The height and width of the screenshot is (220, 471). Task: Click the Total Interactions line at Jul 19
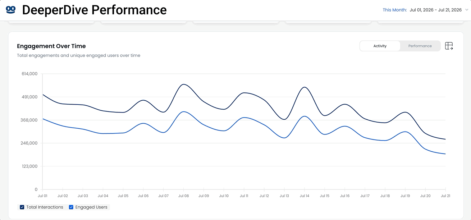(x=405, y=112)
